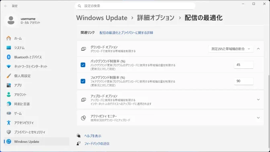Open 配信の最適化とプライバシーに関する詳細 link
Image resolution: width=270 pixels, height=152 pixels.
(126, 33)
